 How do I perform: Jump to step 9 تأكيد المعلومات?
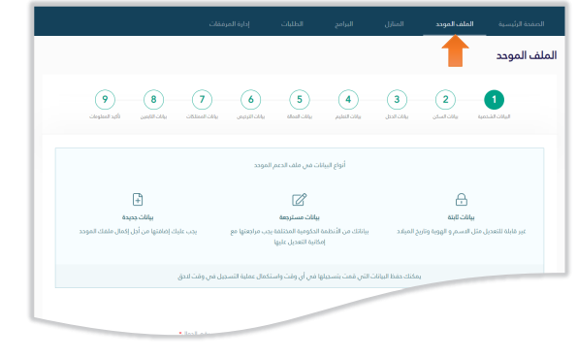(105, 99)
